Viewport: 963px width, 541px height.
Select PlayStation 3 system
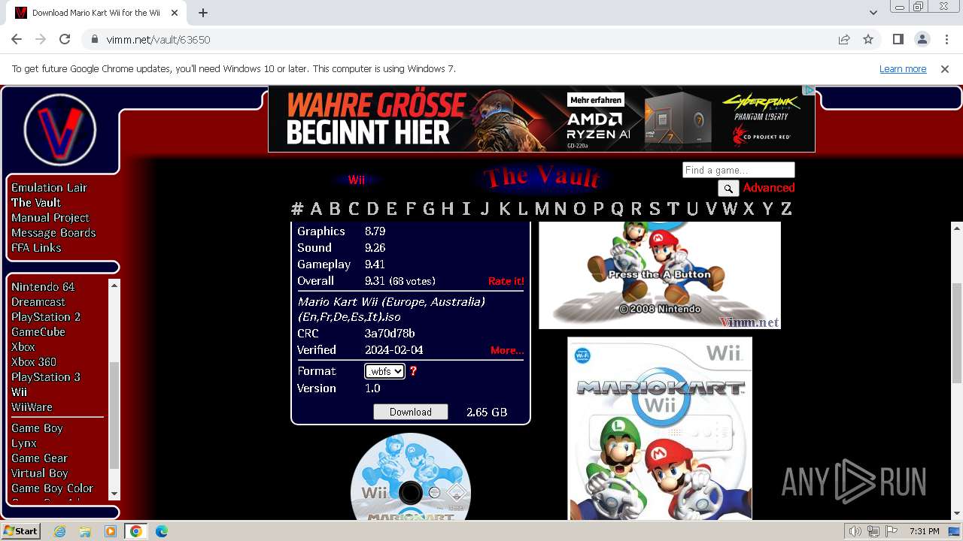[x=46, y=377]
